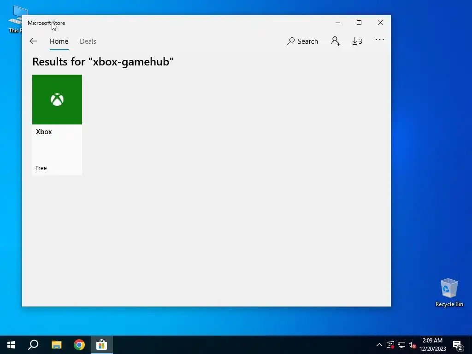Open Search in Microsoft Store
The width and height of the screenshot is (472, 354).
point(302,41)
